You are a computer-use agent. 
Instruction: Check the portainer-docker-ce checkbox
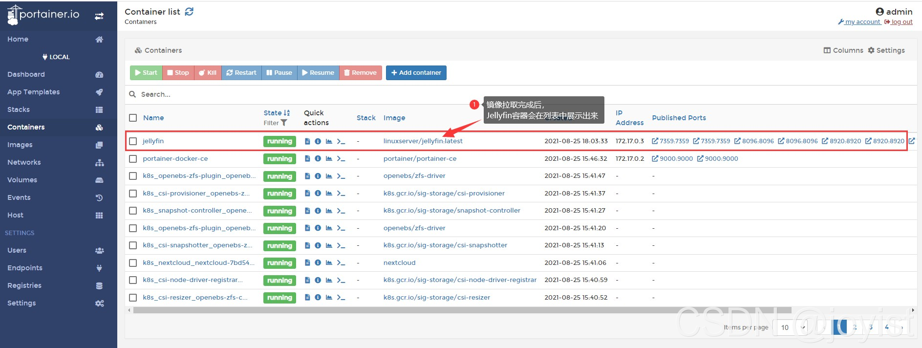click(x=133, y=159)
